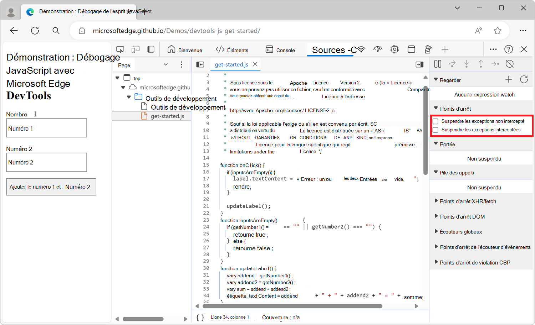Click the Step into next function call icon
535x325 pixels.
pyautogui.click(x=467, y=64)
